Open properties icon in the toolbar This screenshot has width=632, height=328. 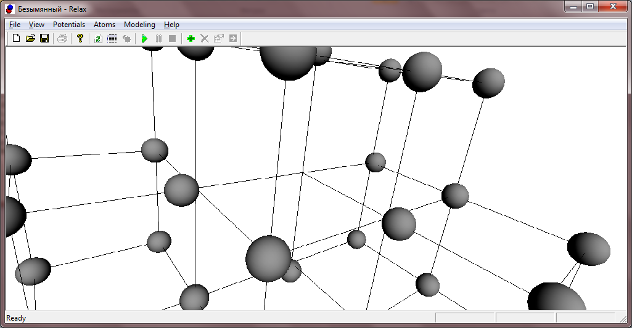tap(218, 38)
